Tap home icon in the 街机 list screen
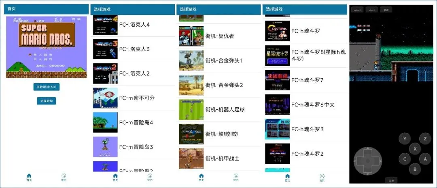437x188 pixels. coord(202,175)
